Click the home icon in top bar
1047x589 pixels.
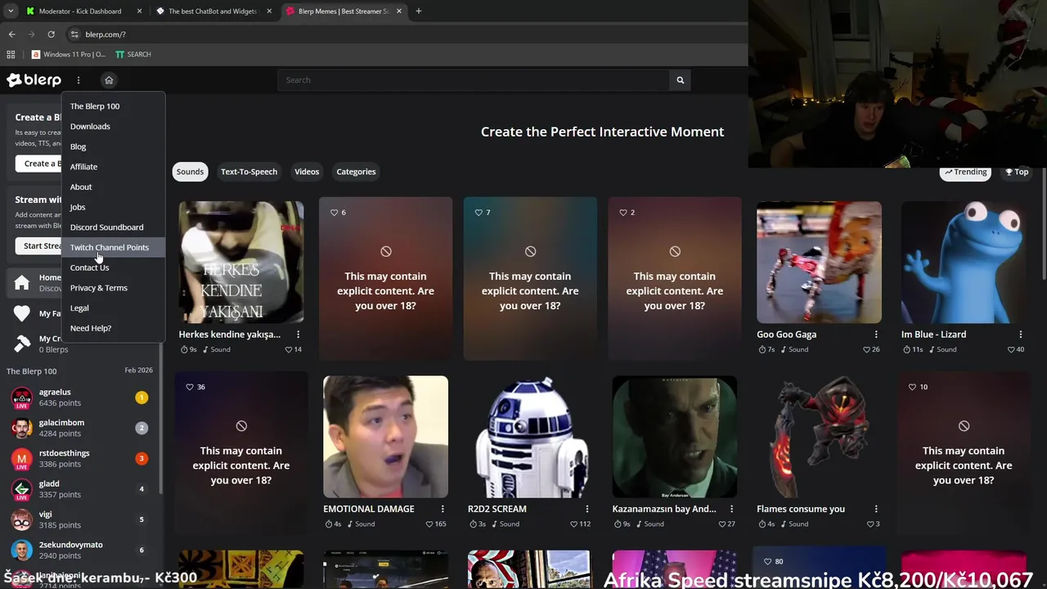[x=109, y=80]
